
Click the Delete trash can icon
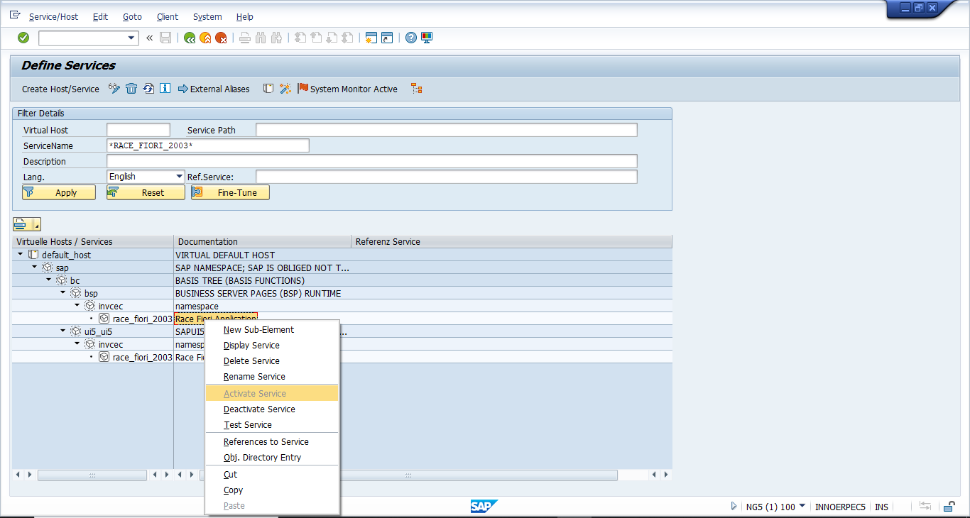[131, 89]
